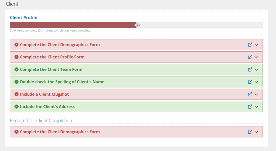The height and width of the screenshot is (151, 276).
Task: Click green check icon beside Include the Client's Address
Action: pos(16,106)
